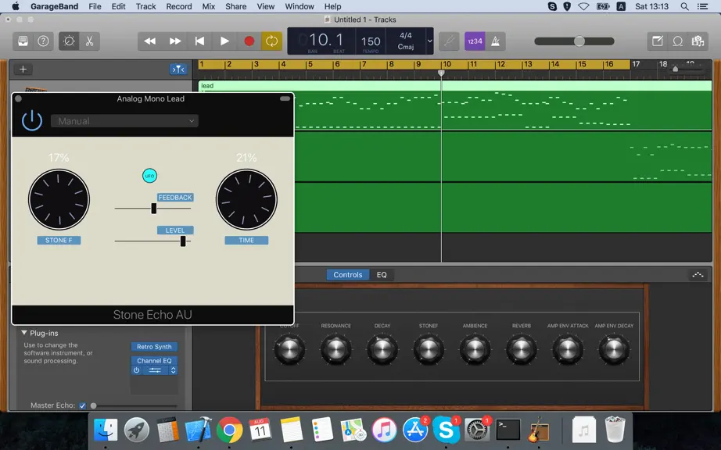Click the 4/4 time signature

coord(406,35)
